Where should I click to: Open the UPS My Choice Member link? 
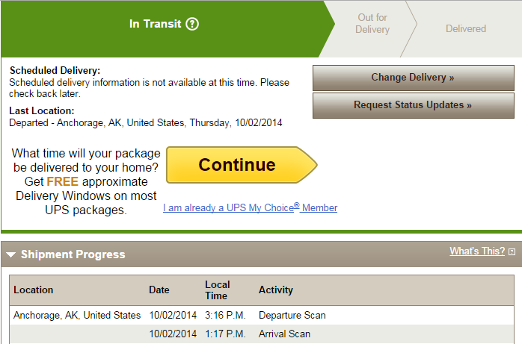[x=250, y=207]
